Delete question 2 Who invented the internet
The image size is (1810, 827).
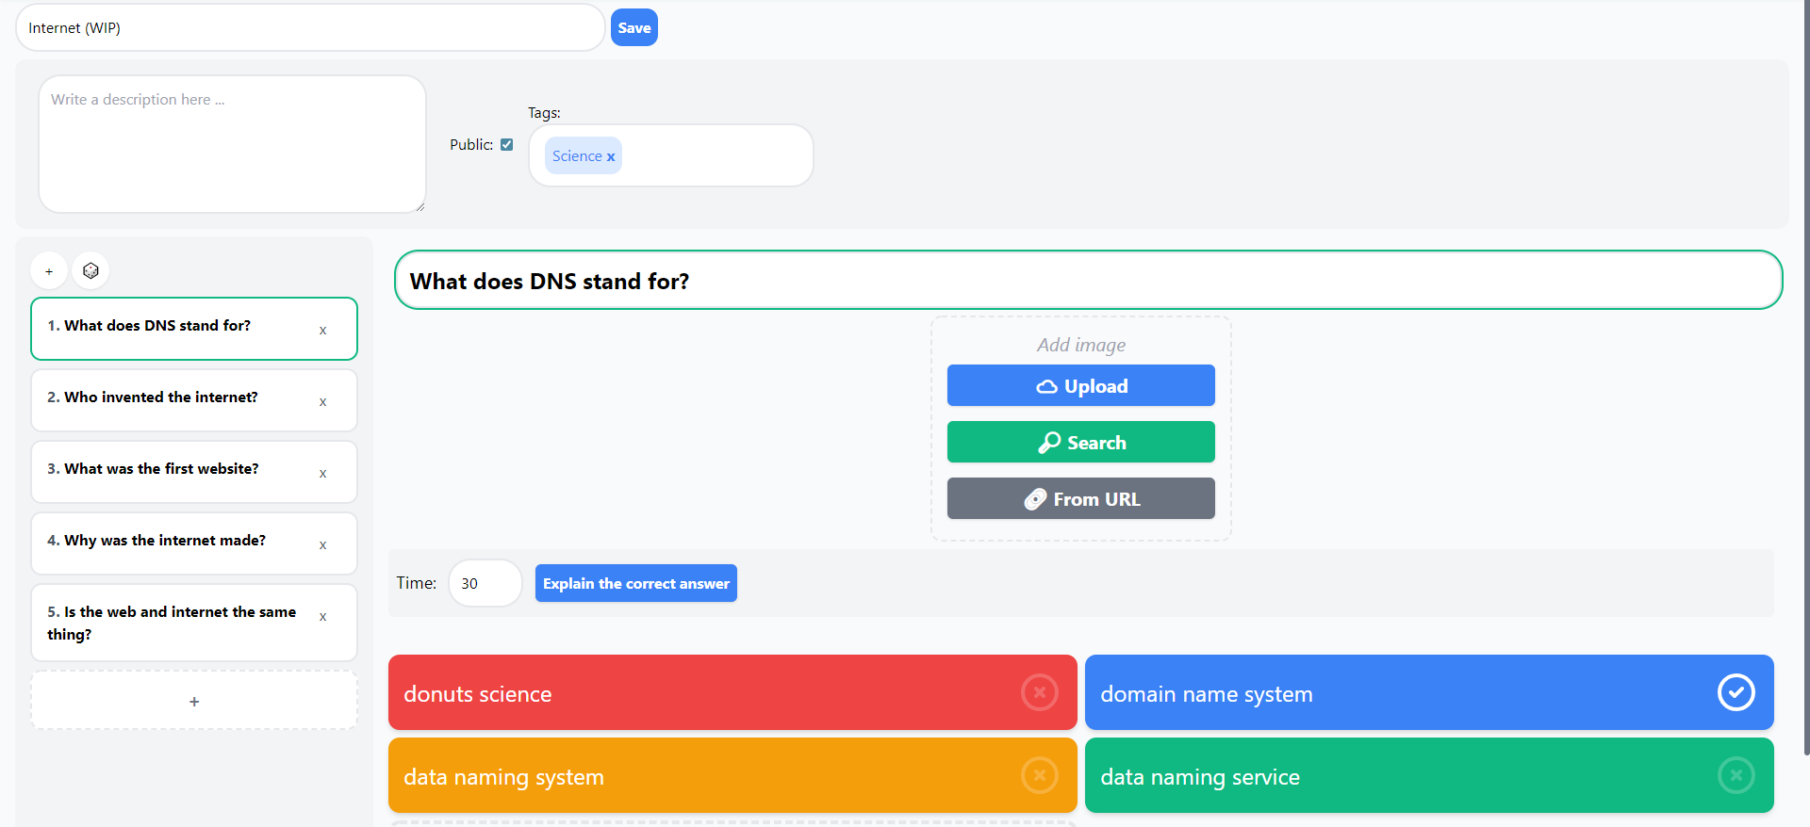(322, 402)
